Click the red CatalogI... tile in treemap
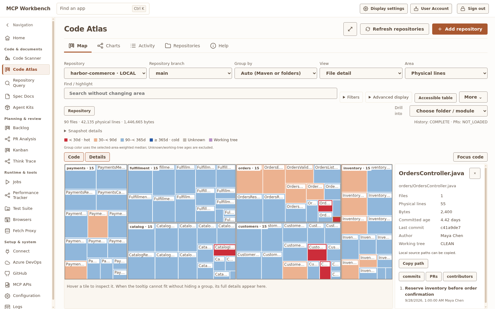495x309 pixels. click(x=225, y=250)
